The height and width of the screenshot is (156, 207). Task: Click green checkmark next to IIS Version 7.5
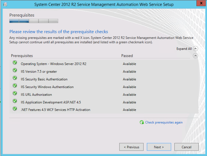15,70
